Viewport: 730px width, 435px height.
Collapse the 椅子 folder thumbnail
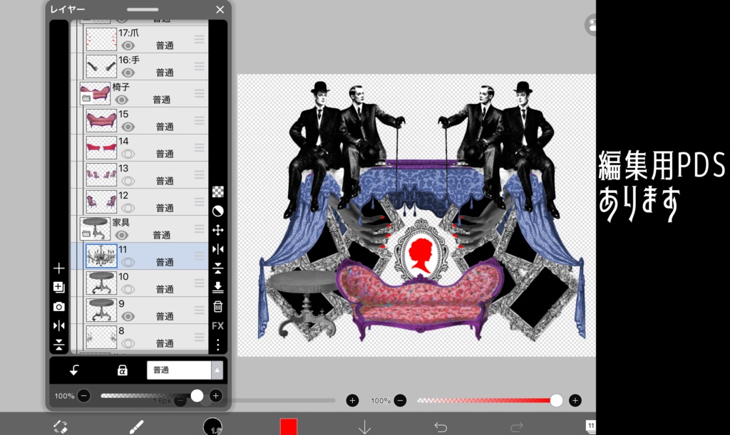[x=95, y=93]
